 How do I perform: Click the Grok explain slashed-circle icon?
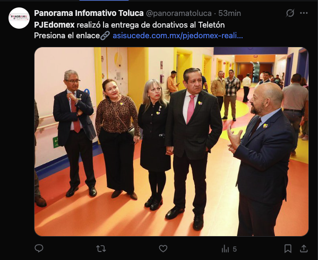tap(290, 13)
